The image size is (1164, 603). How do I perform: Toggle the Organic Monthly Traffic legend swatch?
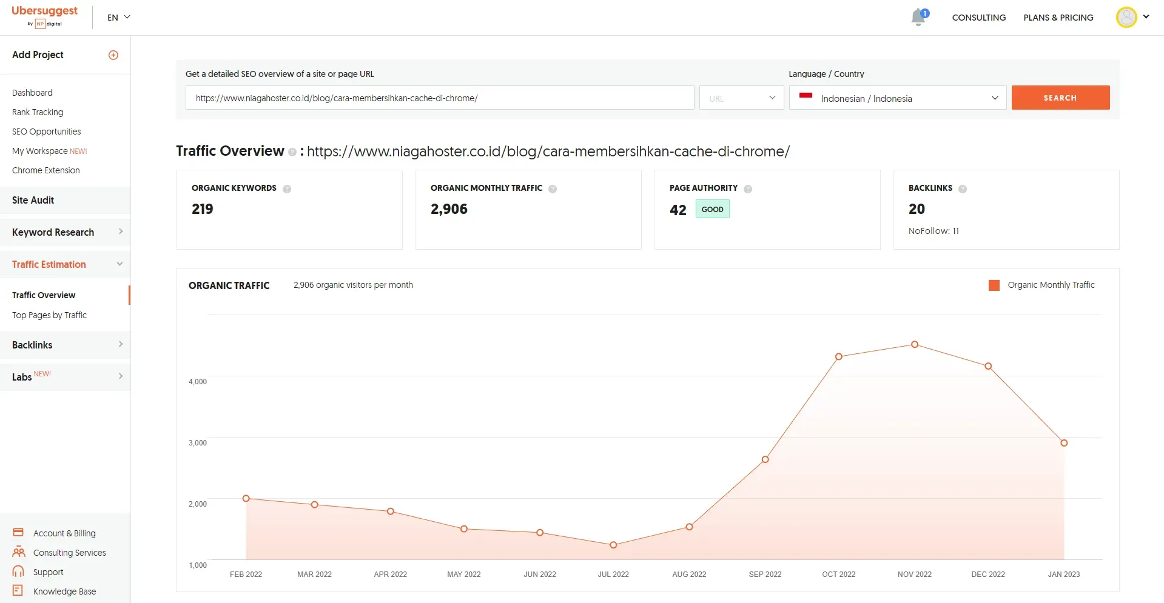tap(994, 285)
